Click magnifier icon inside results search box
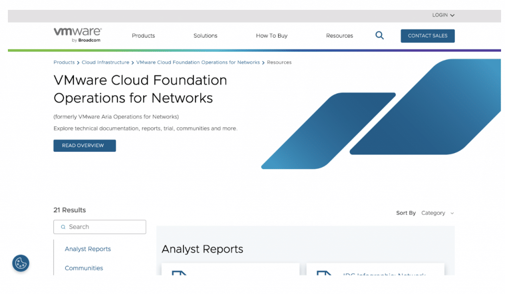 click(x=63, y=227)
